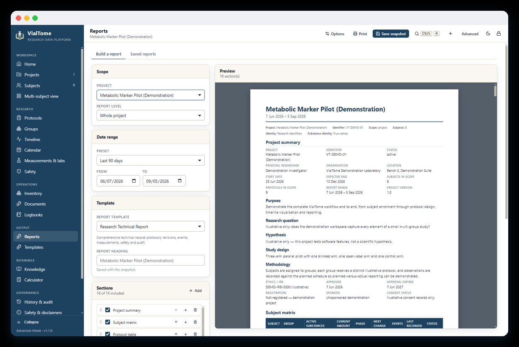Uncheck the Protocol table section

point(108,334)
